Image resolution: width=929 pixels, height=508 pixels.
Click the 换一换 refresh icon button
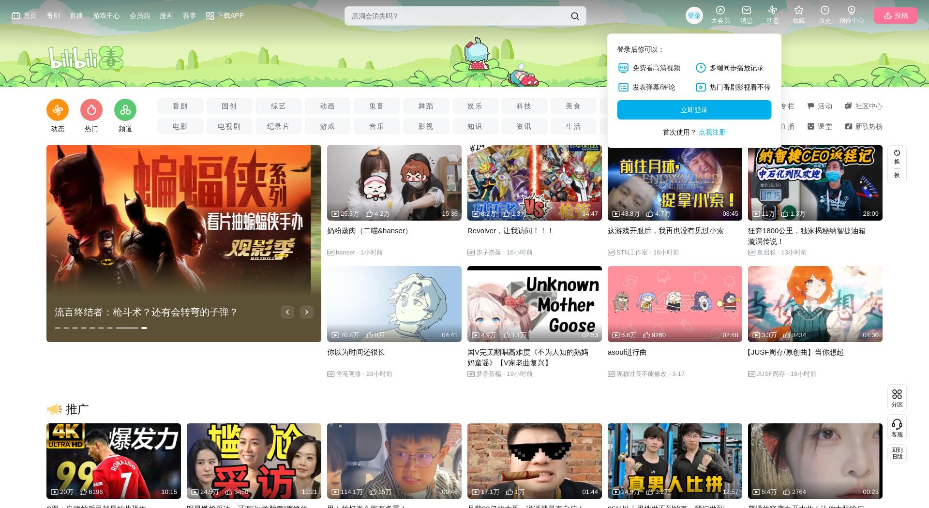click(x=897, y=164)
